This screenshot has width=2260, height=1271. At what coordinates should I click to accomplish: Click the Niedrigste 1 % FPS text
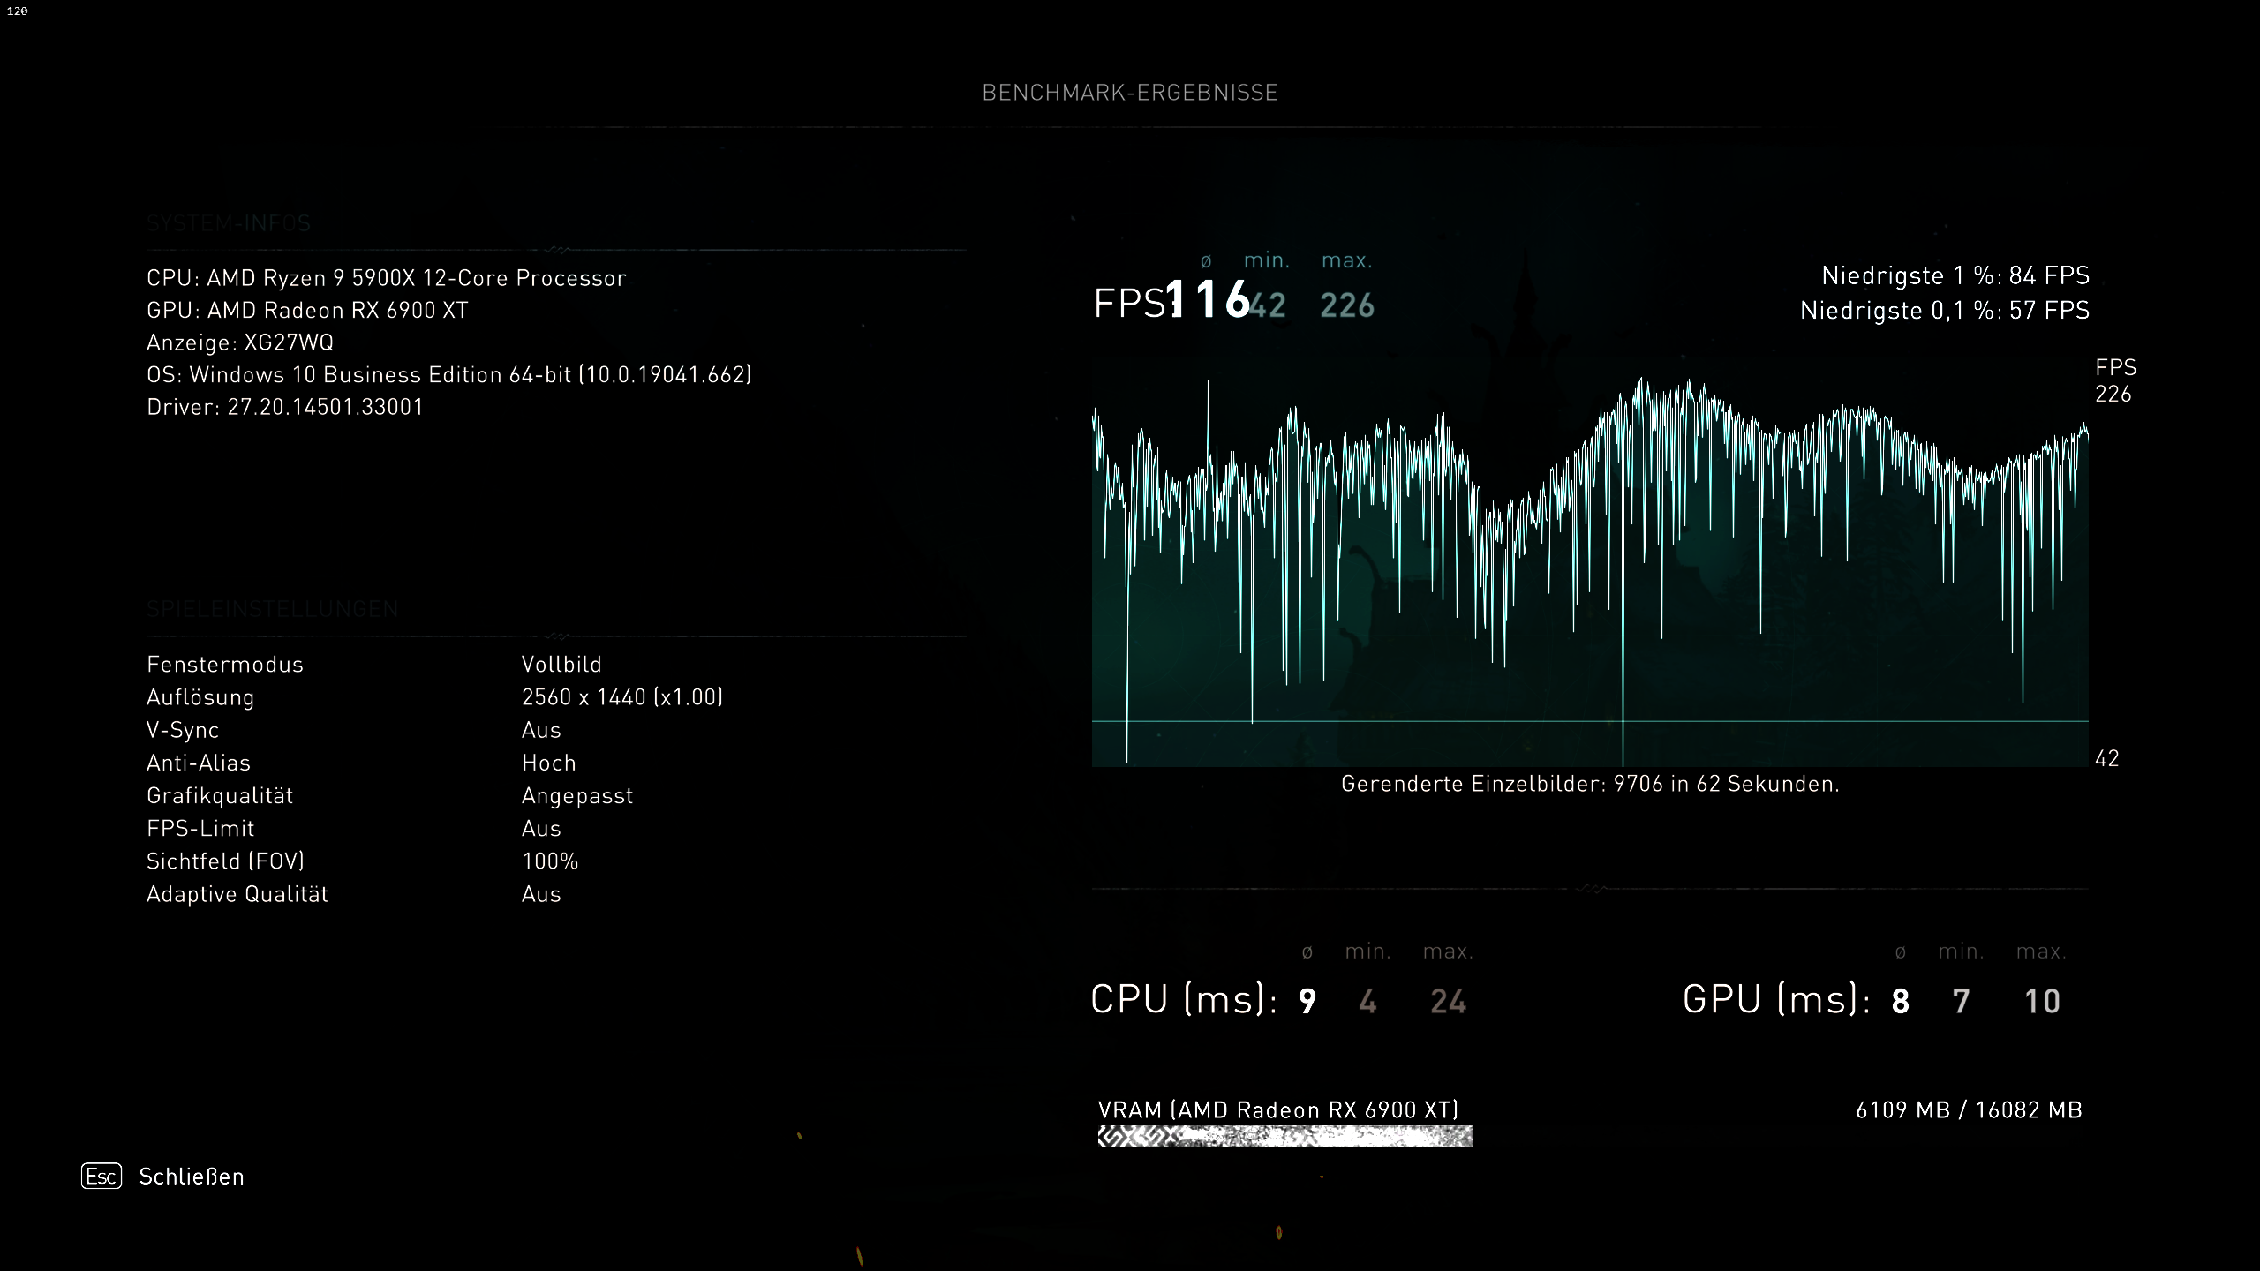click(x=1955, y=275)
